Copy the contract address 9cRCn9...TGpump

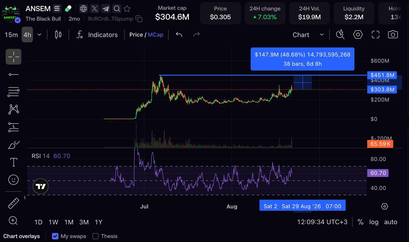pos(139,19)
